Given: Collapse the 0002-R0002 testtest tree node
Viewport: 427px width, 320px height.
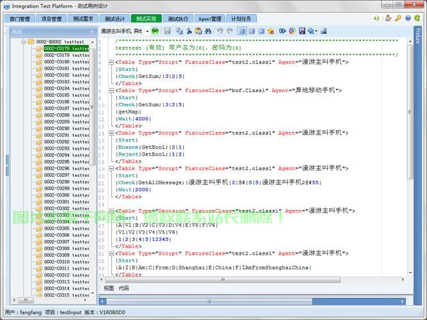Looking at the screenshot, I should tap(24, 42).
